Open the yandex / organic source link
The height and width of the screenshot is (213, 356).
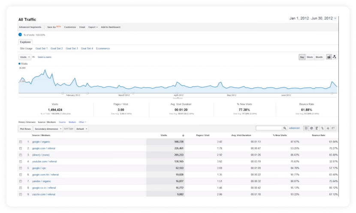[x=42, y=181]
